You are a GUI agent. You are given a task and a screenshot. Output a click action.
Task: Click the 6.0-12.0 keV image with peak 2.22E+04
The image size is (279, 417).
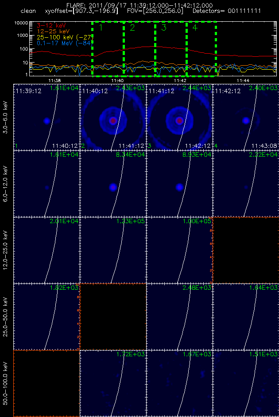coord(246,184)
